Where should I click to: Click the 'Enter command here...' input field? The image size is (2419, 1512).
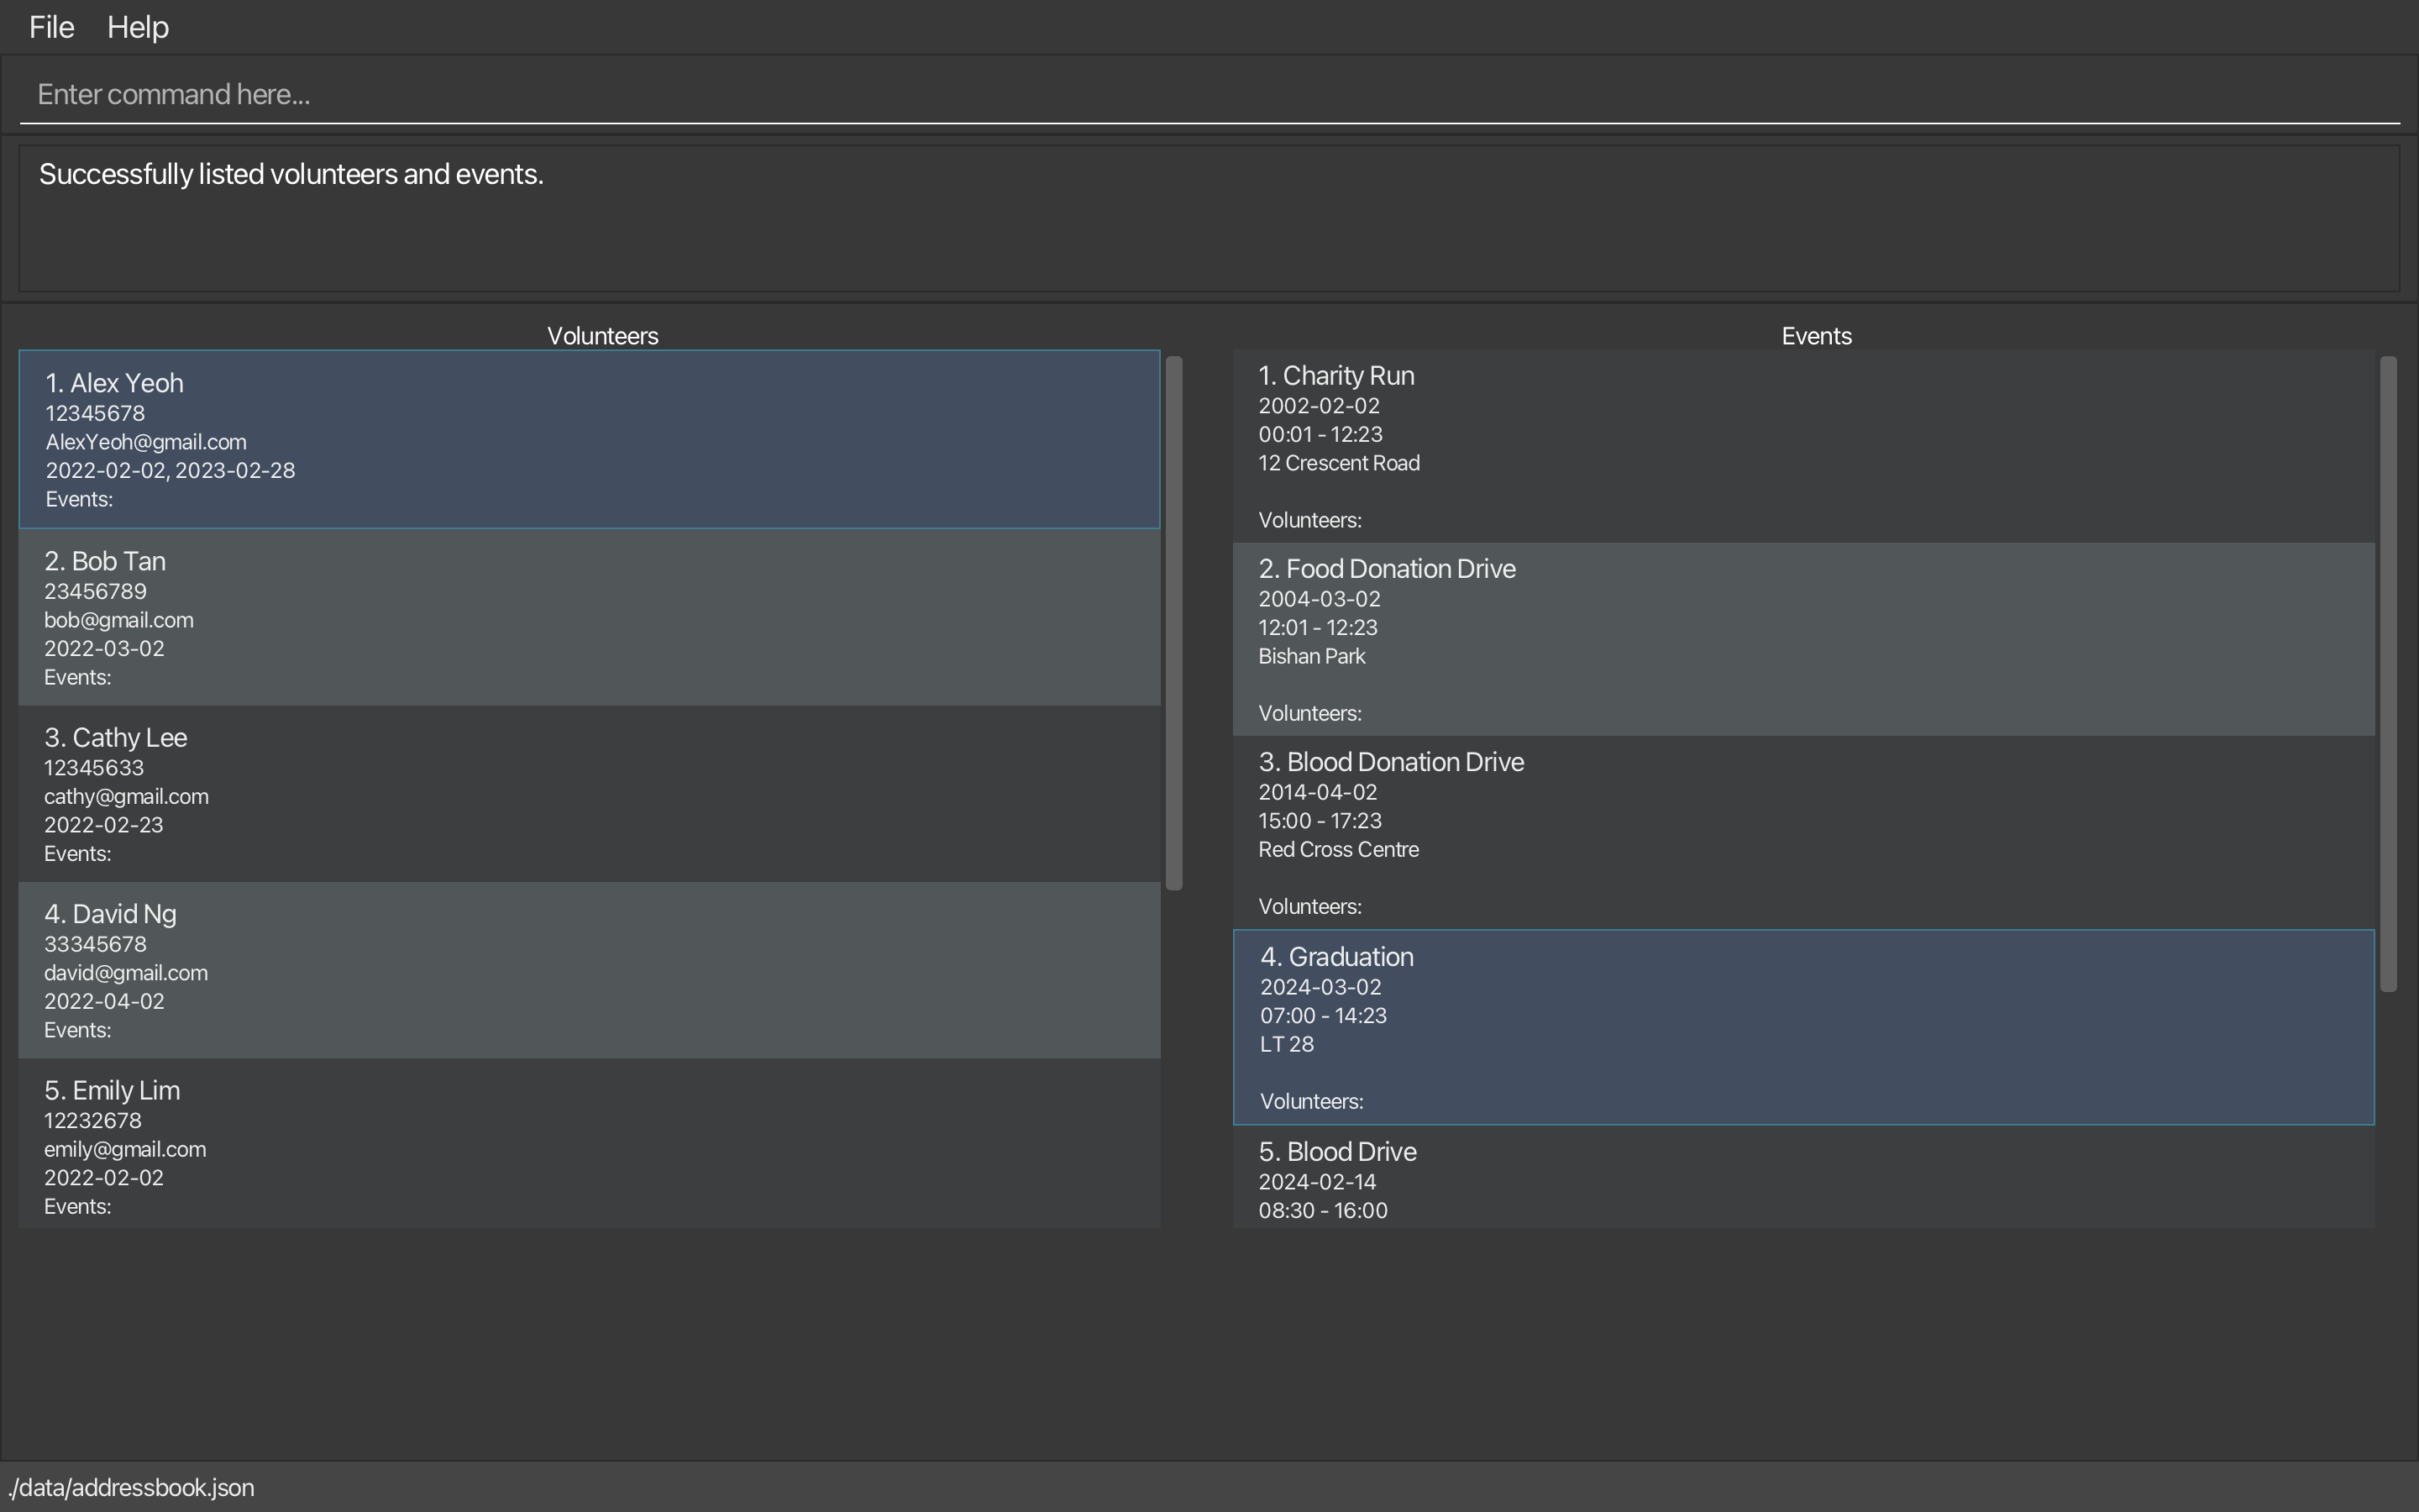1209,94
